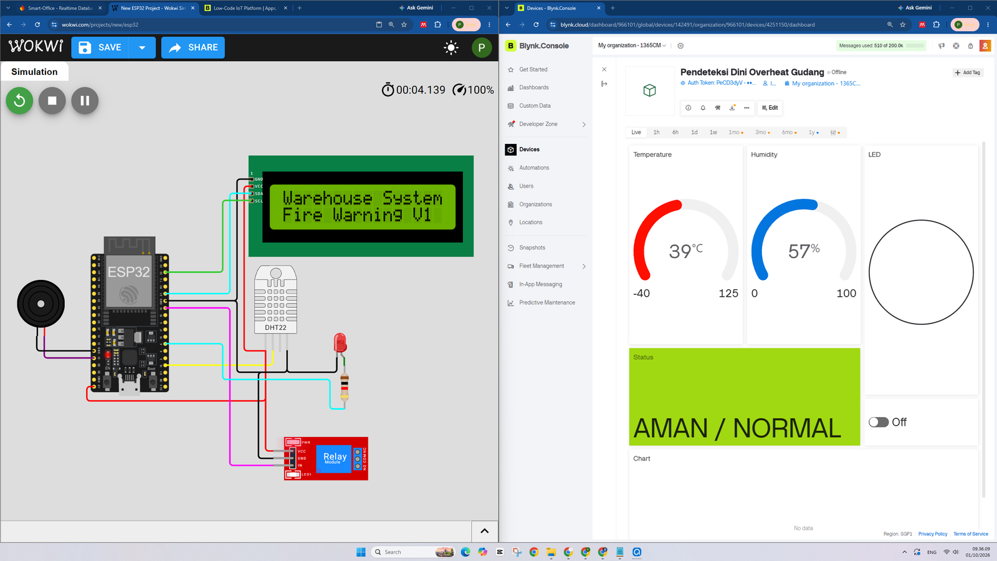Click the Terms of Service link
The image size is (997, 561).
pyautogui.click(x=970, y=534)
